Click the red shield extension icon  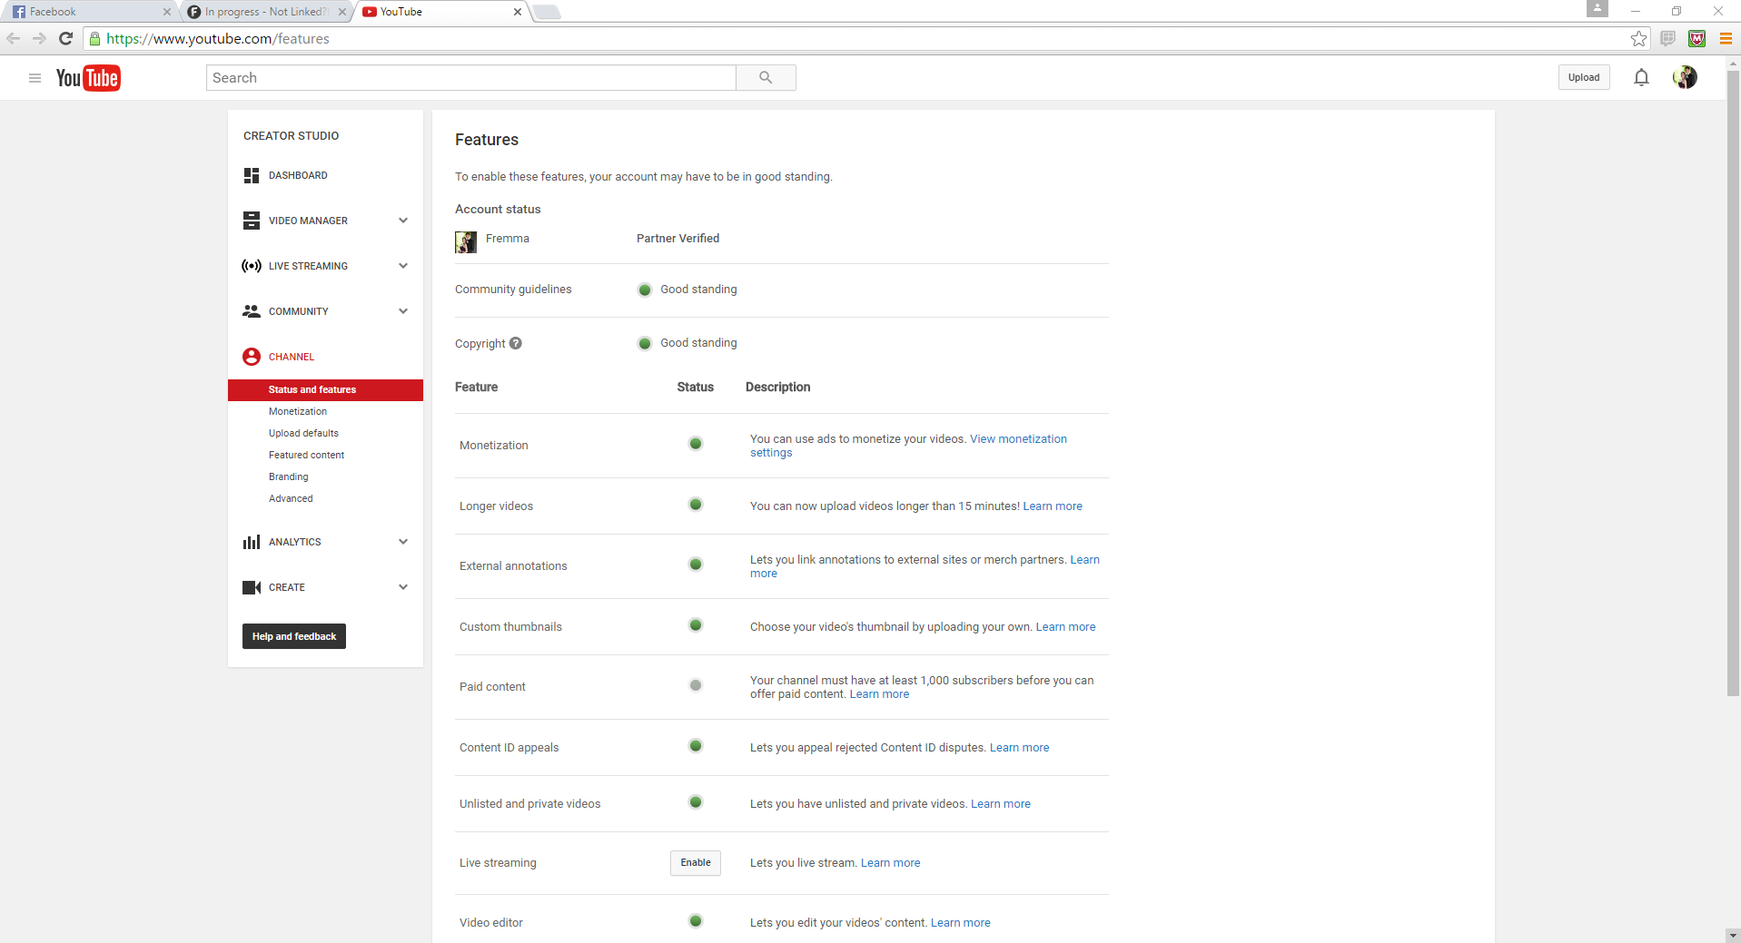pos(1696,38)
